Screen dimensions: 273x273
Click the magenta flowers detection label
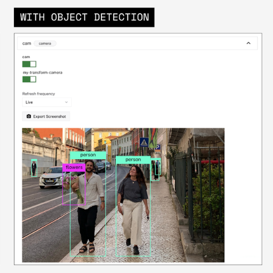(74, 167)
